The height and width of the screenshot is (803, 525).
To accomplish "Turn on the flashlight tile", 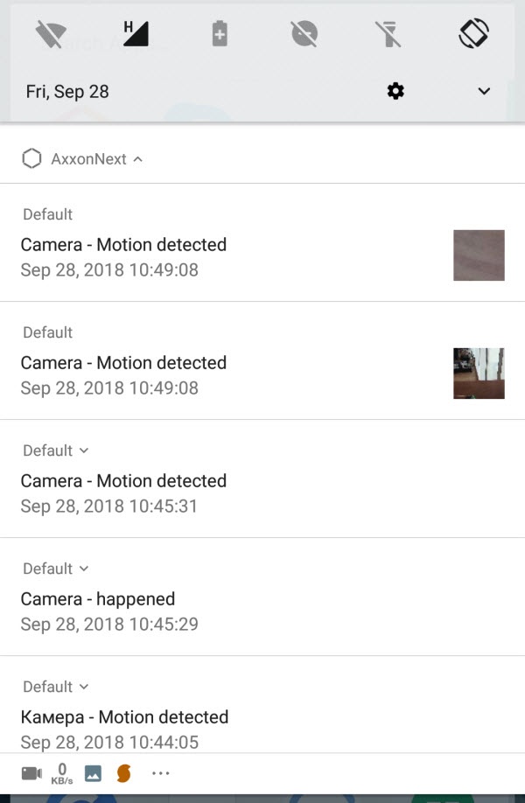I will tap(388, 35).
